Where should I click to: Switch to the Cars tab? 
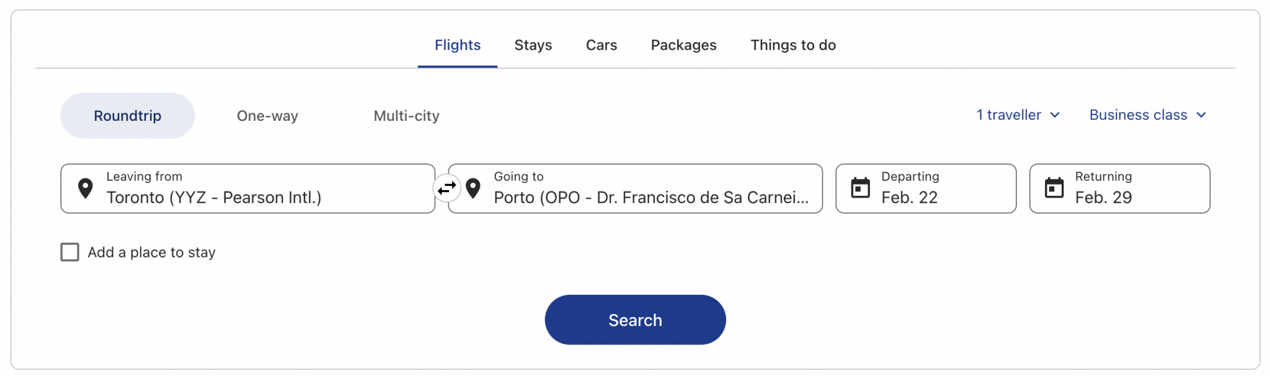[x=601, y=45]
